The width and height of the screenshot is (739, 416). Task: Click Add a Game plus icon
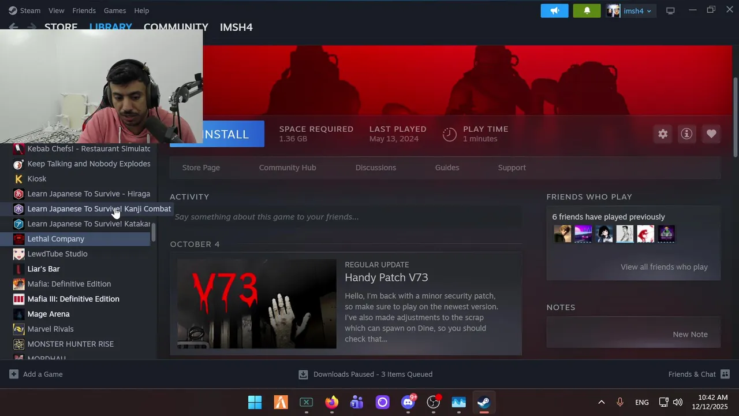point(14,374)
